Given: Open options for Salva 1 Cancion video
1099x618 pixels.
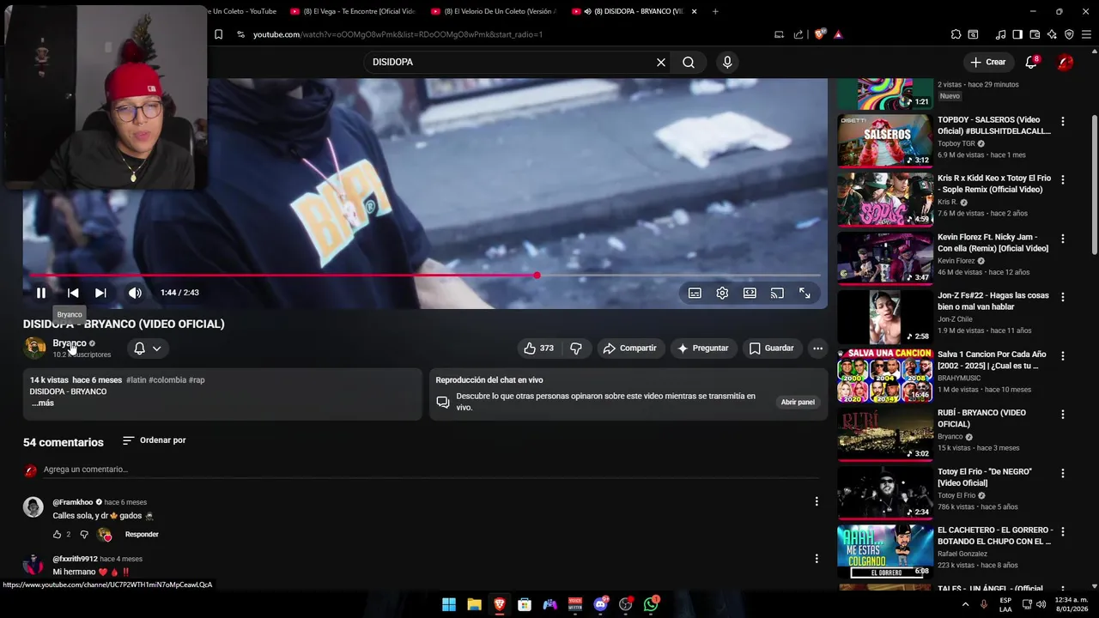Looking at the screenshot, I should pyautogui.click(x=1062, y=356).
